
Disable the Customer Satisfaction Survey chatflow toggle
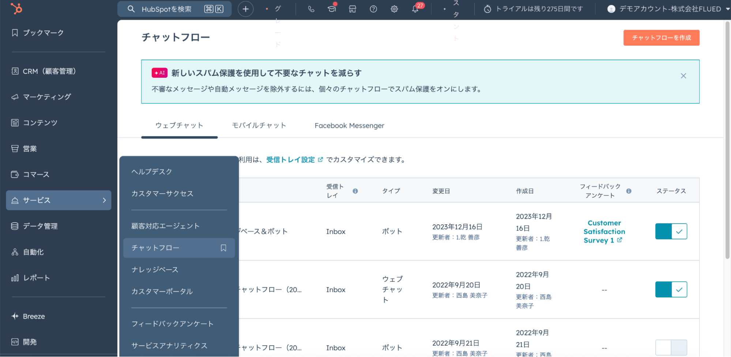[x=671, y=231]
